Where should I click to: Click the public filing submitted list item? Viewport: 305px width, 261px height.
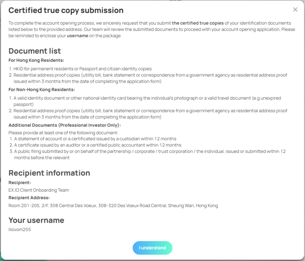pos(150,152)
